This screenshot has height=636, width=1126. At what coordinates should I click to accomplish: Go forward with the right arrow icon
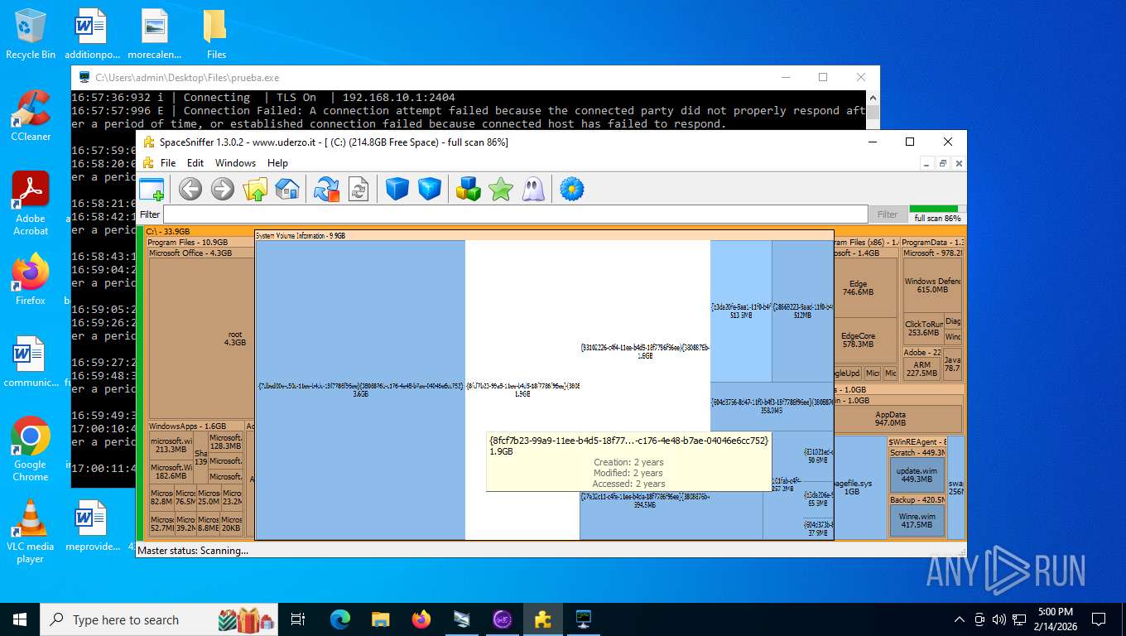pos(223,189)
